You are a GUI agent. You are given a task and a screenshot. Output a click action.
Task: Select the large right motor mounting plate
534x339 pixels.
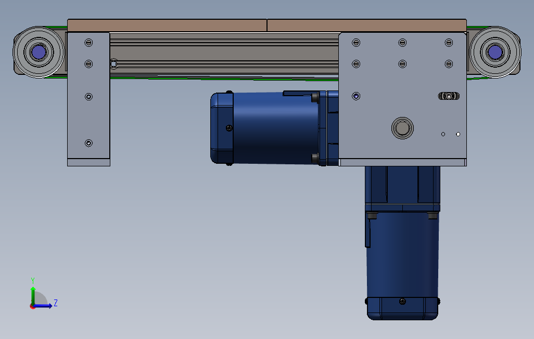[402, 96]
